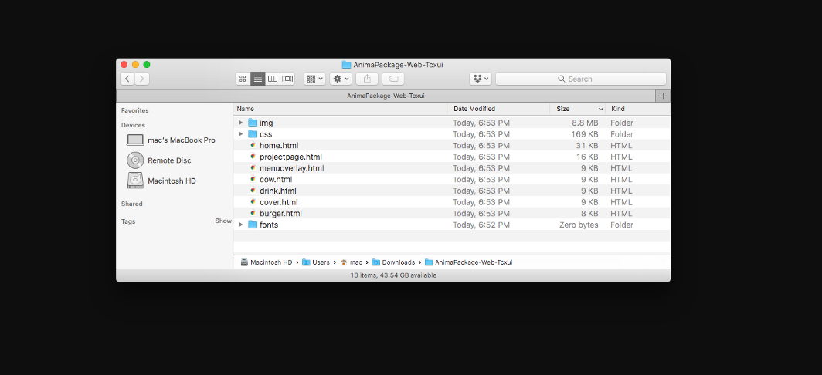
Task: Expand the css folder disclosure triangle
Action: pos(240,134)
